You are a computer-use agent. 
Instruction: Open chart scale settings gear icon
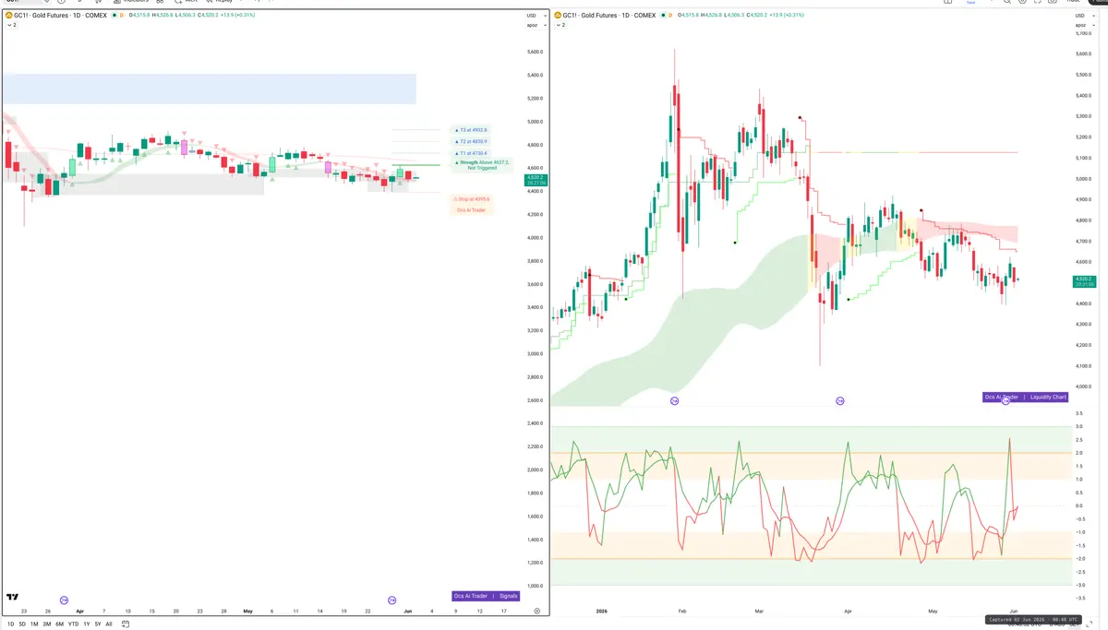click(x=536, y=611)
